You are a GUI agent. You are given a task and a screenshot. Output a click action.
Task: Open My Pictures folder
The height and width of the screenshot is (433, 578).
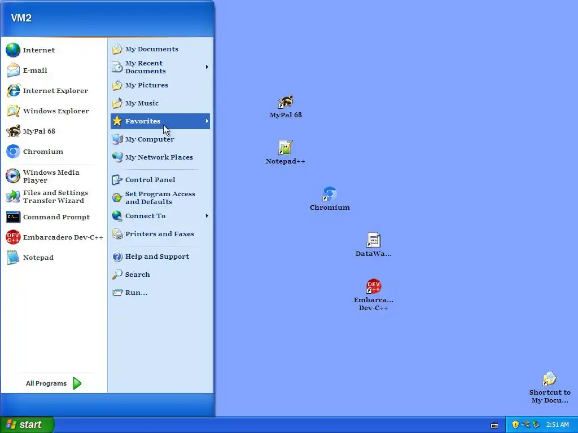point(160,85)
